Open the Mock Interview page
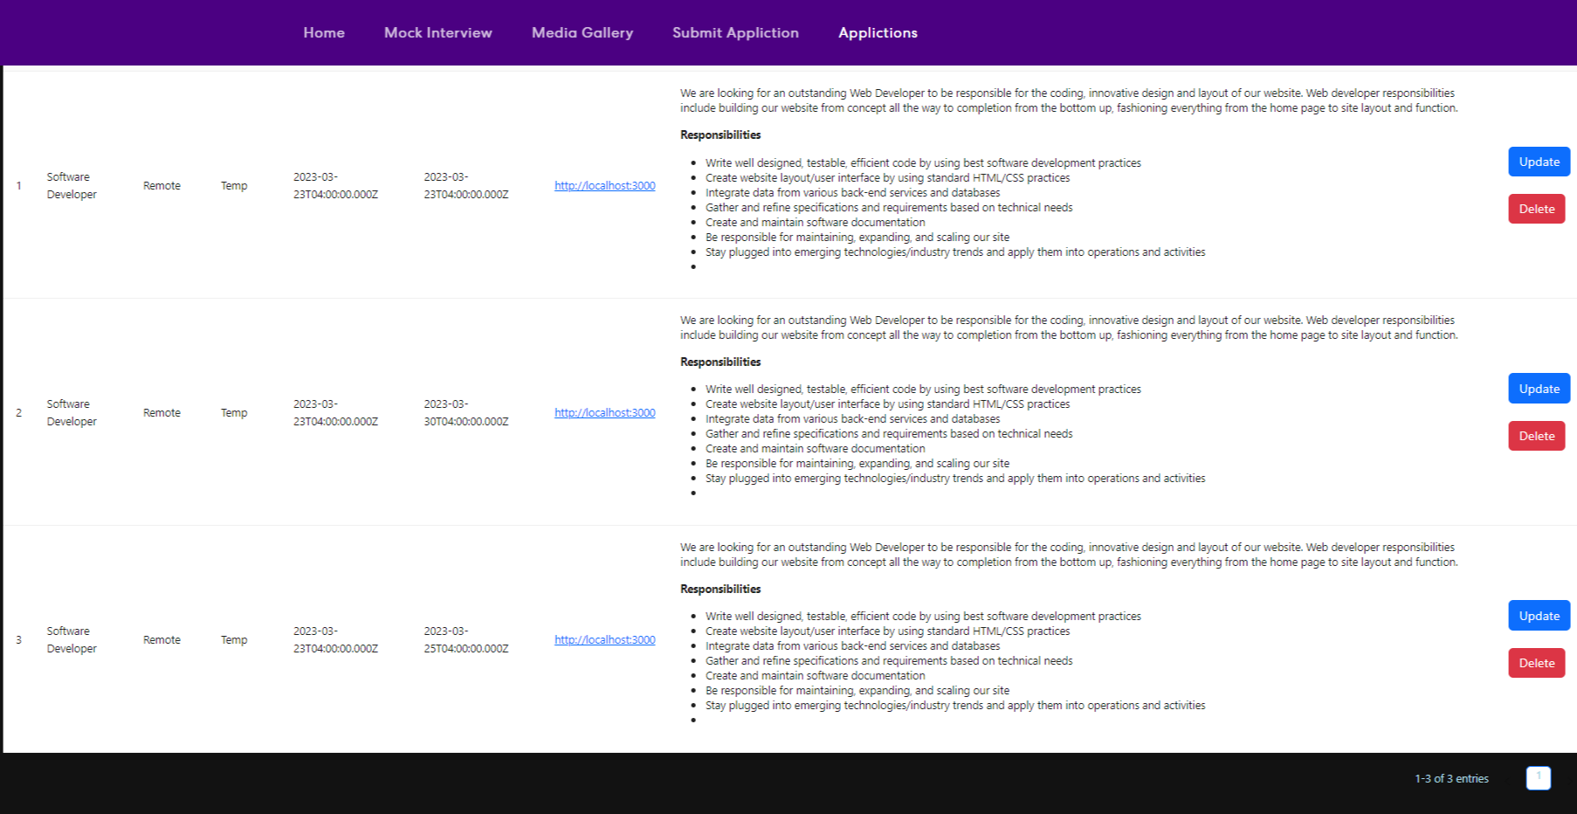Viewport: 1577px width, 814px height. (437, 32)
